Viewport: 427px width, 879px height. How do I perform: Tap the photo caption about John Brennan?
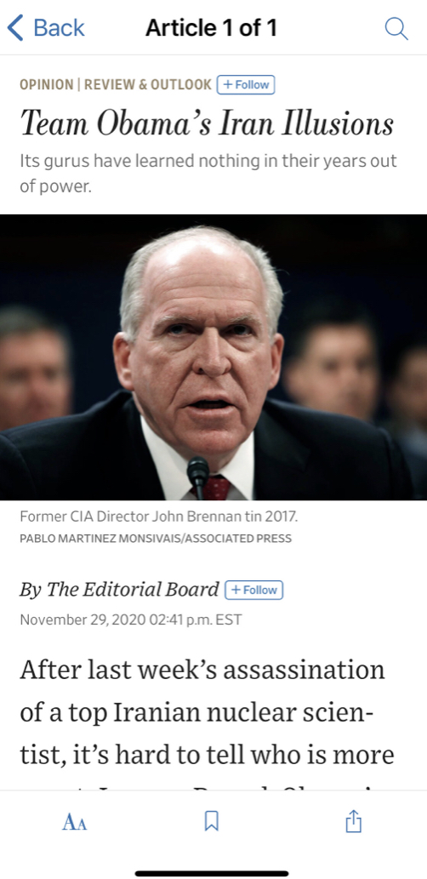[158, 517]
